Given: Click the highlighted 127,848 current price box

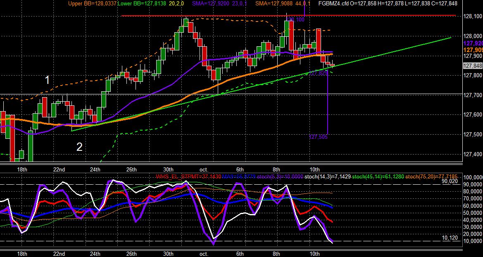Looking at the screenshot, I should pyautogui.click(x=473, y=66).
